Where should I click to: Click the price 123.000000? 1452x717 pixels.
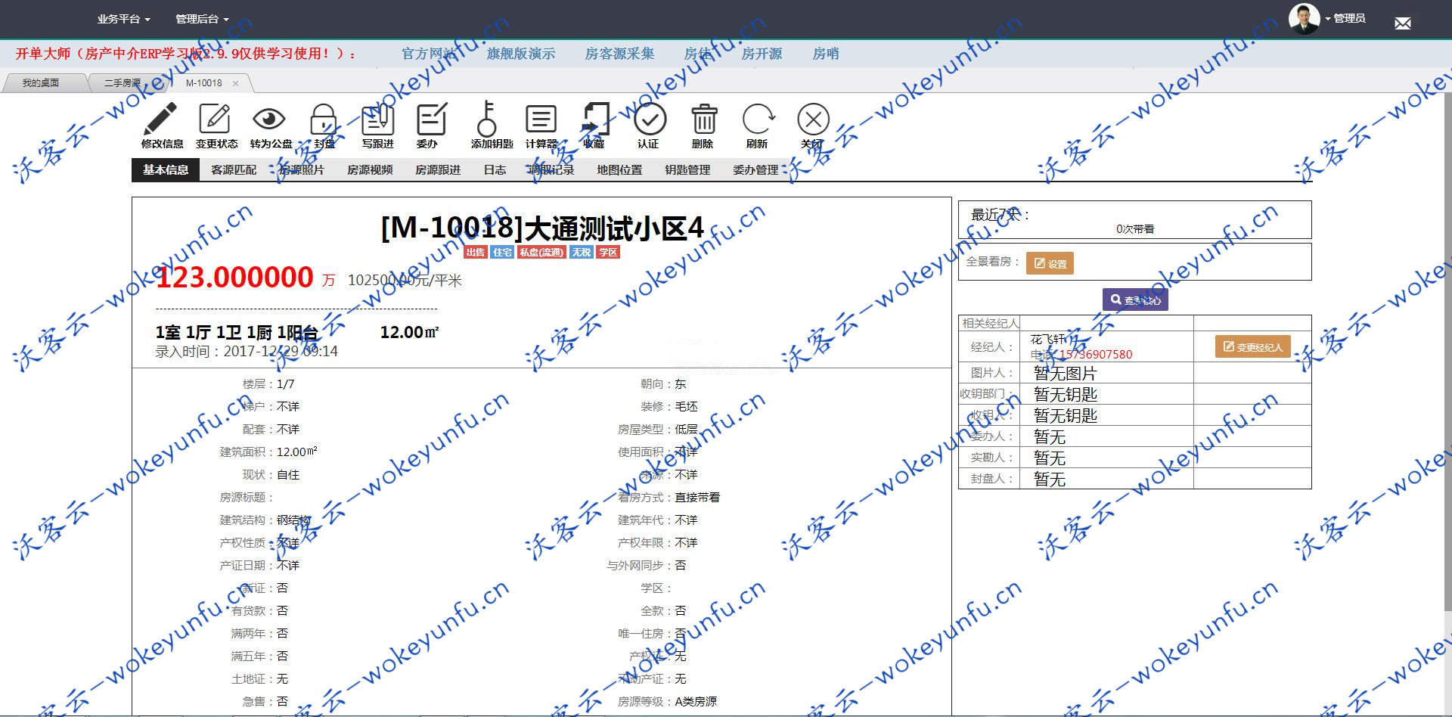(x=234, y=277)
